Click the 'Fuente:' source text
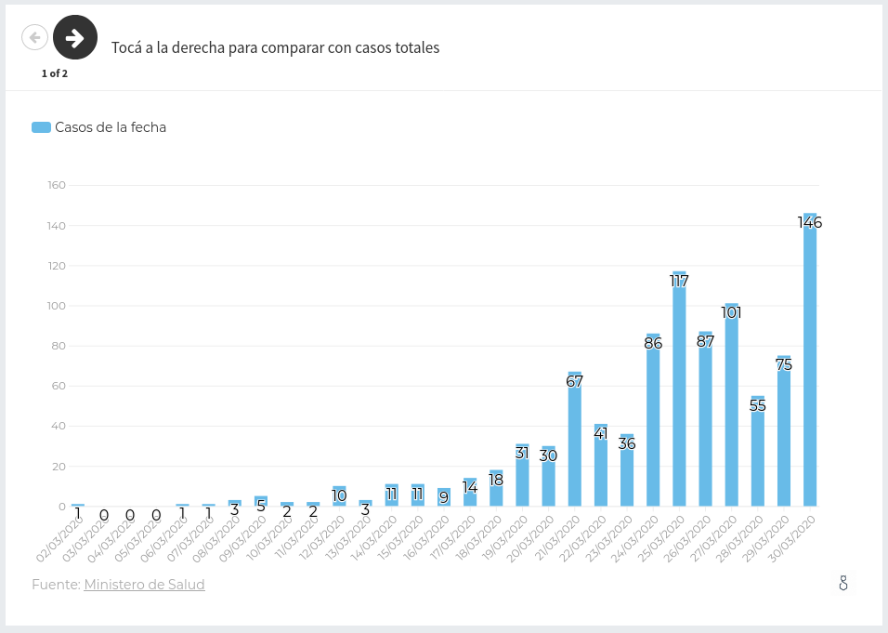Image resolution: width=888 pixels, height=633 pixels. click(56, 585)
